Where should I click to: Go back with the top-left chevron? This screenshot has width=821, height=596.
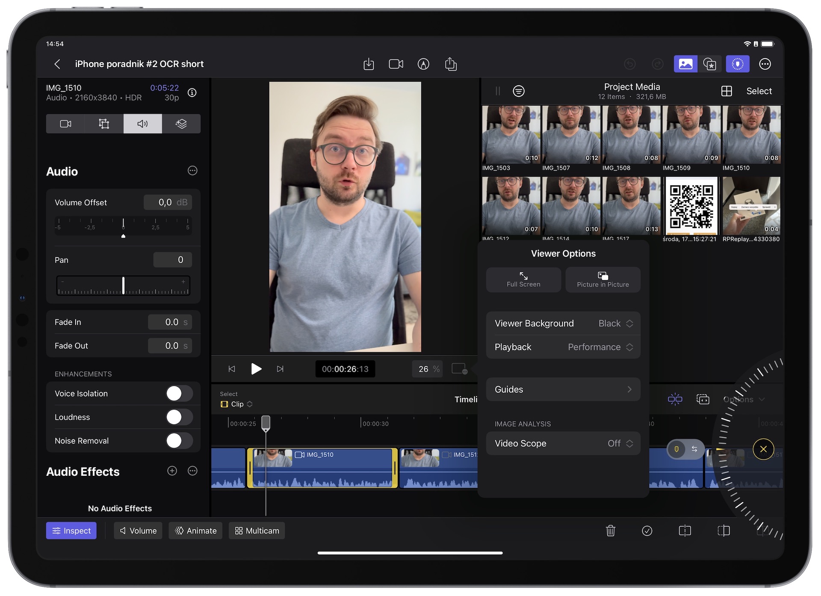[x=57, y=64]
